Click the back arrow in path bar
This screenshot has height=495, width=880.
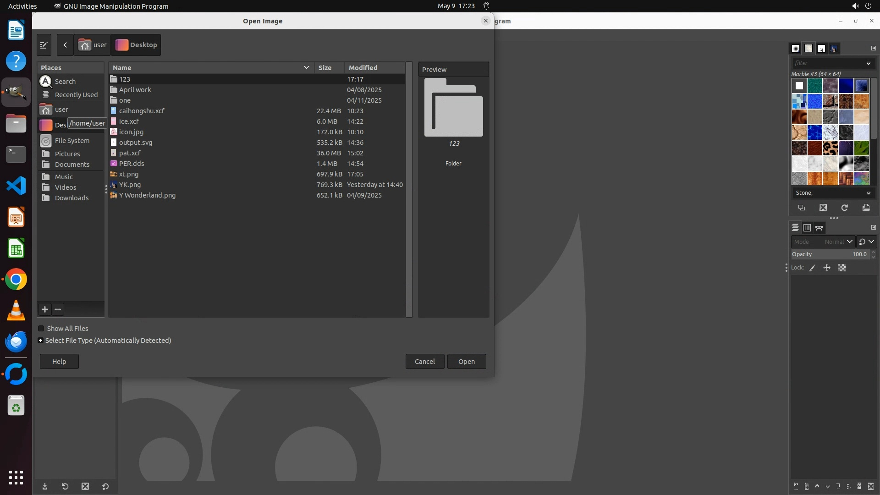tap(65, 45)
